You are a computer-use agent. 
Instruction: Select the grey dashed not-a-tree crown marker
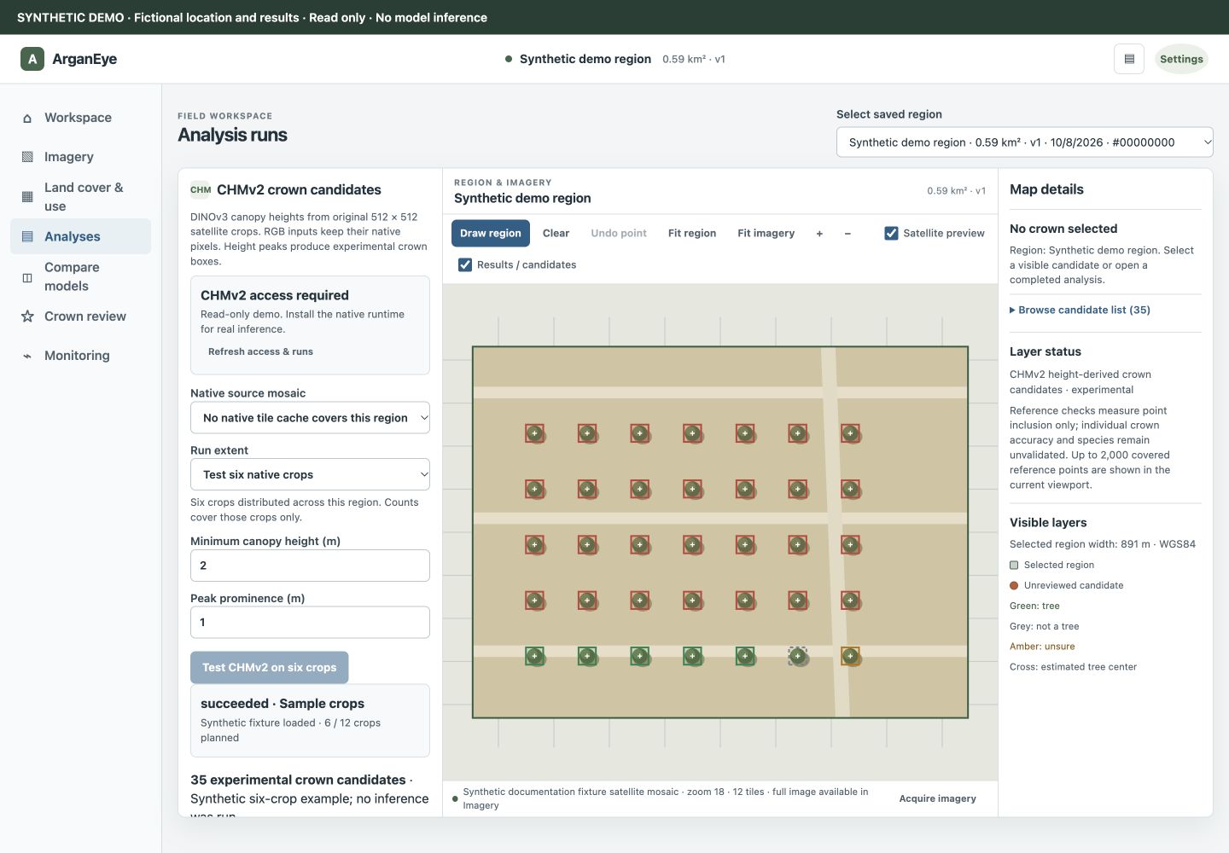point(798,656)
